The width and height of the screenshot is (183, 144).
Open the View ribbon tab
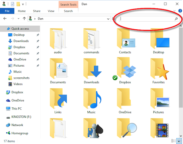(51, 11)
